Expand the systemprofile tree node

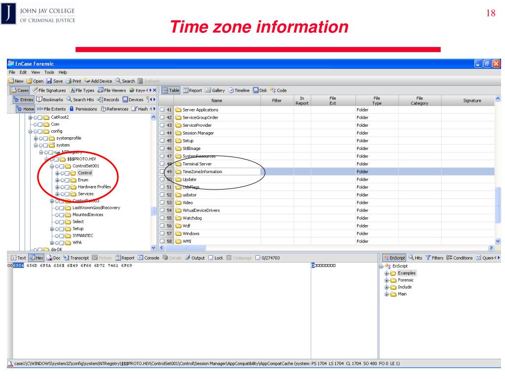[36, 139]
